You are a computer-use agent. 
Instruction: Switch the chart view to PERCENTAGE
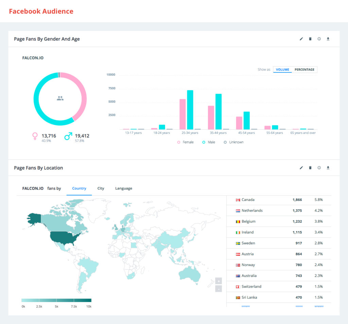coord(304,69)
